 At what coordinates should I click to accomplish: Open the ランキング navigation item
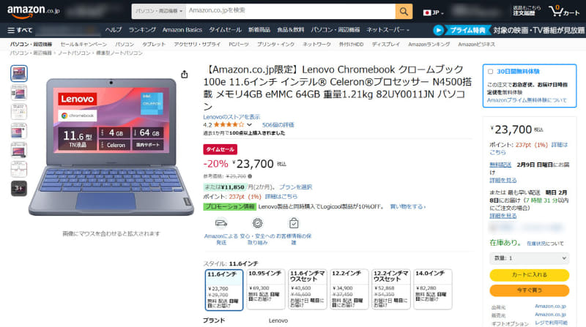pyautogui.click(x=142, y=30)
